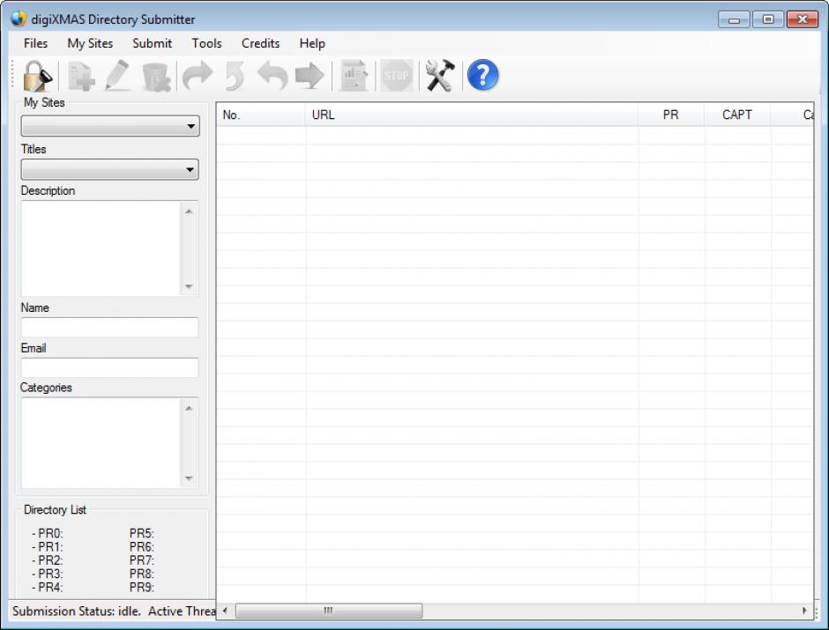Click the table's right scroll arrow
Image resolution: width=829 pixels, height=630 pixels.
804,611
